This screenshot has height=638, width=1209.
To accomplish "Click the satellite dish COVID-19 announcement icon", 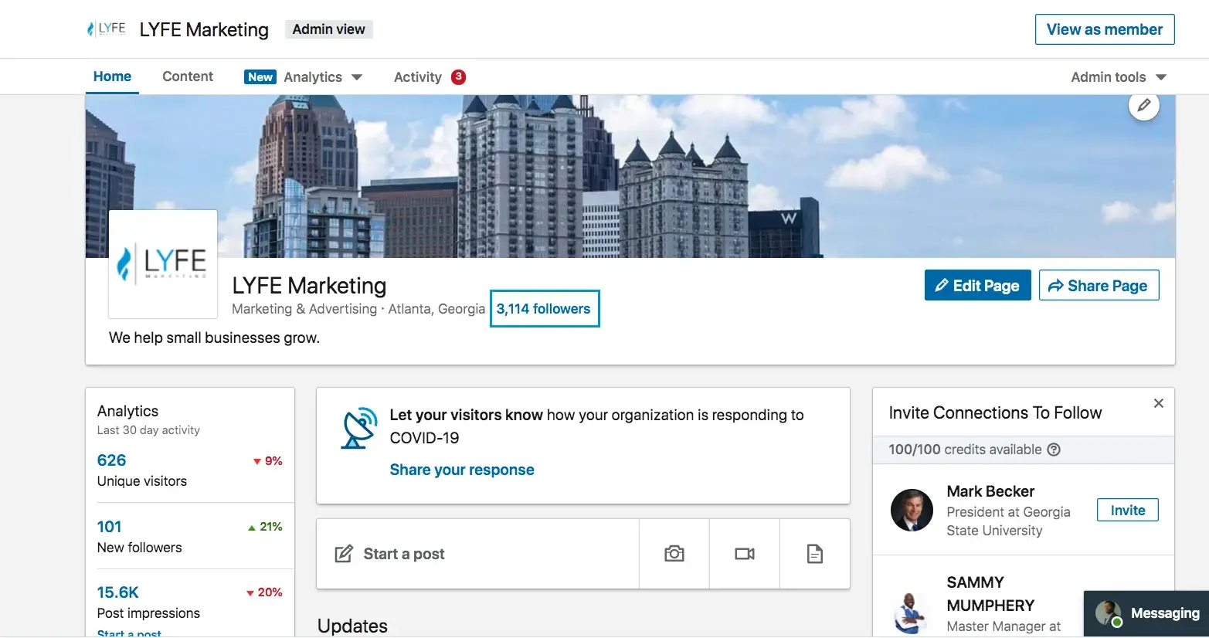I will pyautogui.click(x=359, y=426).
